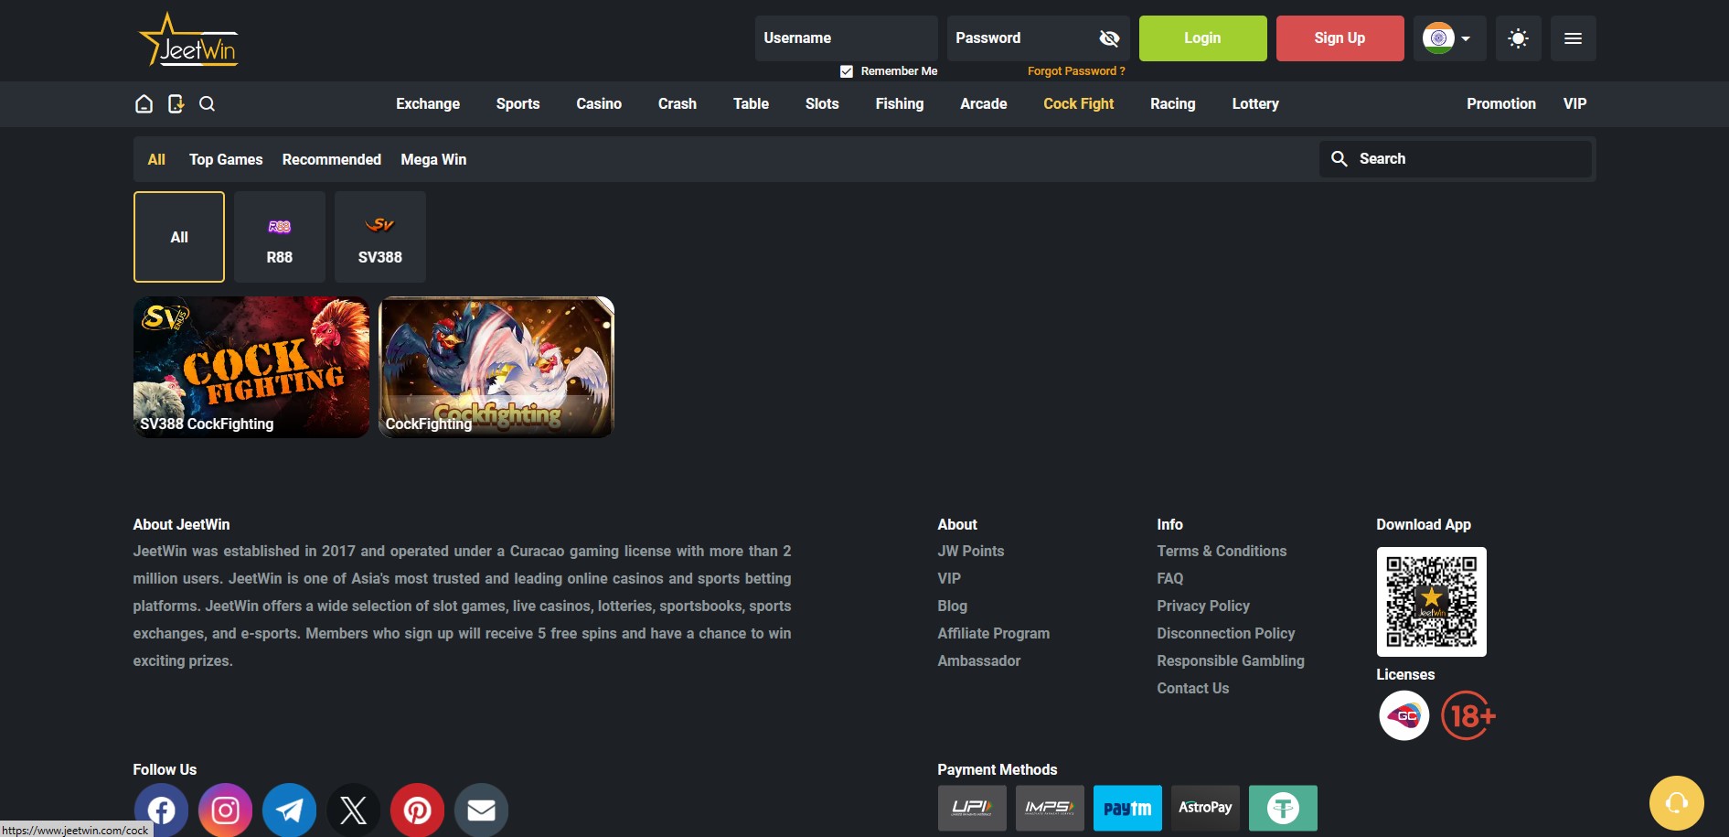Open the Privacy Policy link
Viewport: 1729px width, 837px height.
pyautogui.click(x=1203, y=606)
